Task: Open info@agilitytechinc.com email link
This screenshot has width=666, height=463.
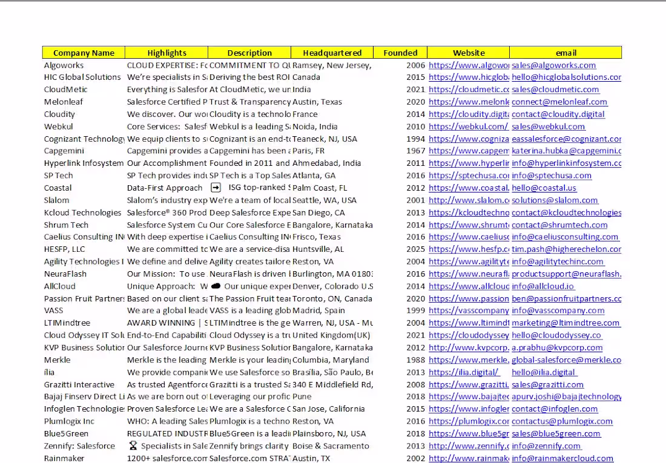Action: click(558, 261)
